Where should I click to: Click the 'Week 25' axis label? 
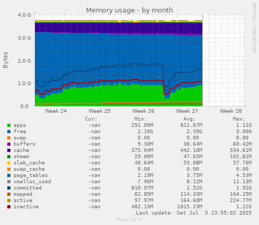pos(100,111)
